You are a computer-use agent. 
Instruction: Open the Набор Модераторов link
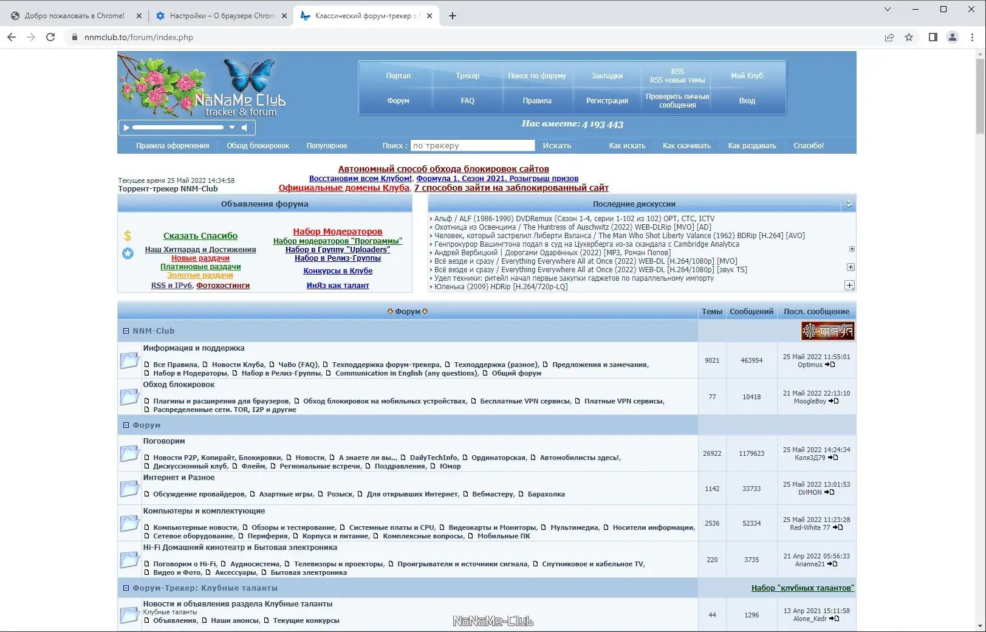[x=338, y=232]
